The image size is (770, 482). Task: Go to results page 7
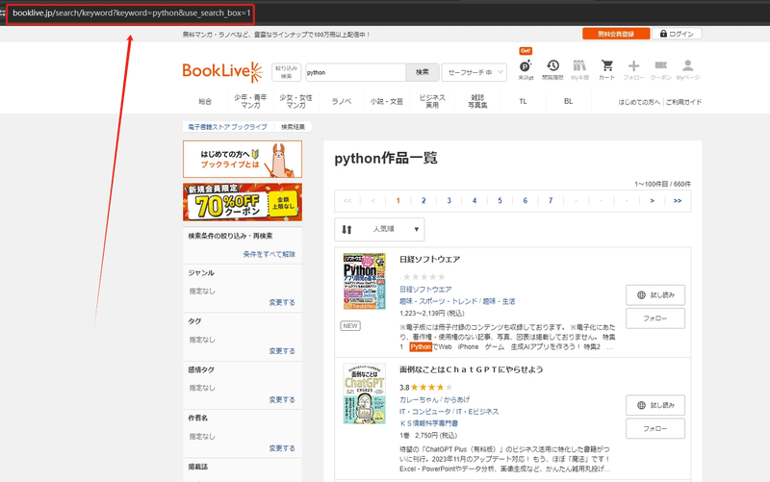(x=551, y=201)
